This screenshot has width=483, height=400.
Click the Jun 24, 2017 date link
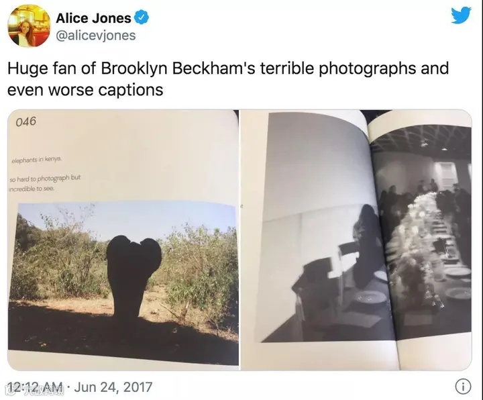(113, 387)
